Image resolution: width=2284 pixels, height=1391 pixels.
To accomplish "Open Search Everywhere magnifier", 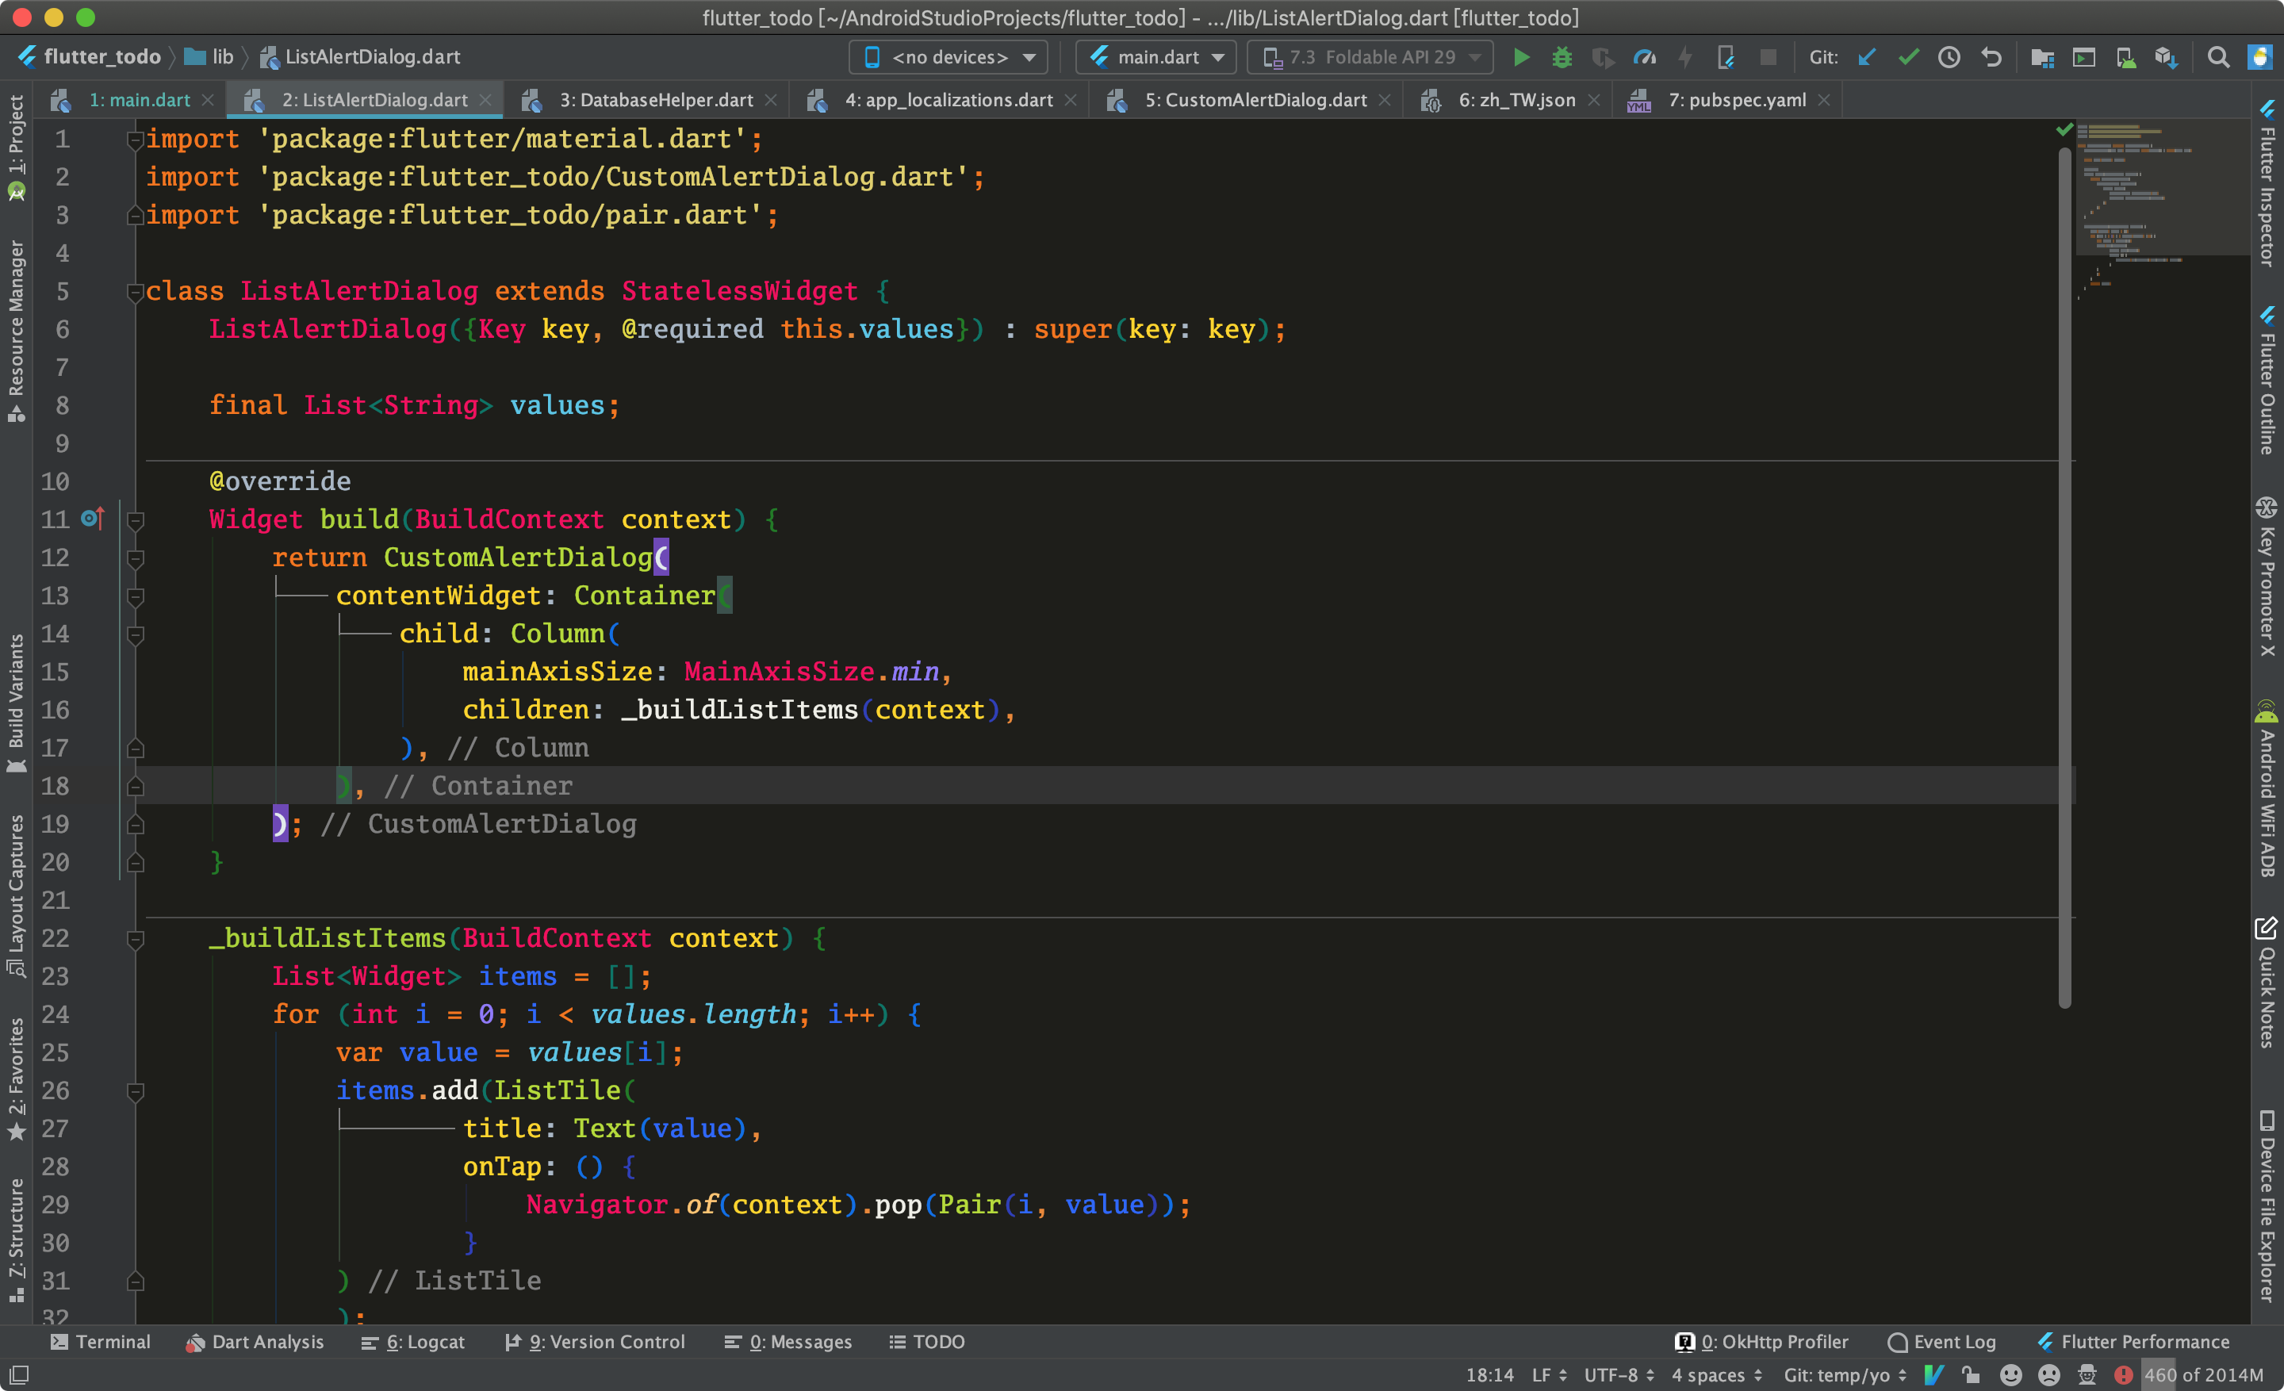I will pos(2218,56).
